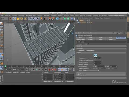Switch to the Block Greebles tab
129x97 pixels.
coord(121,38)
